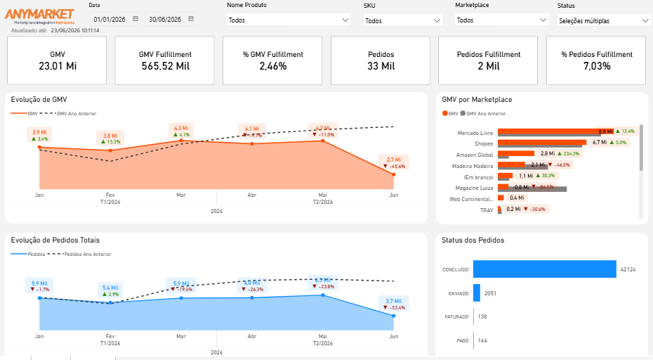This screenshot has width=653, height=360.
Task: Click the 2026 year label under GMV chart
Action: pos(216,211)
